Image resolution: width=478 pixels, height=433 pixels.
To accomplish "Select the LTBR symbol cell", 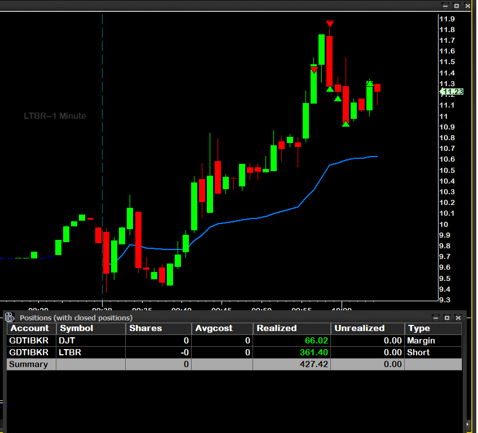I will [x=91, y=352].
